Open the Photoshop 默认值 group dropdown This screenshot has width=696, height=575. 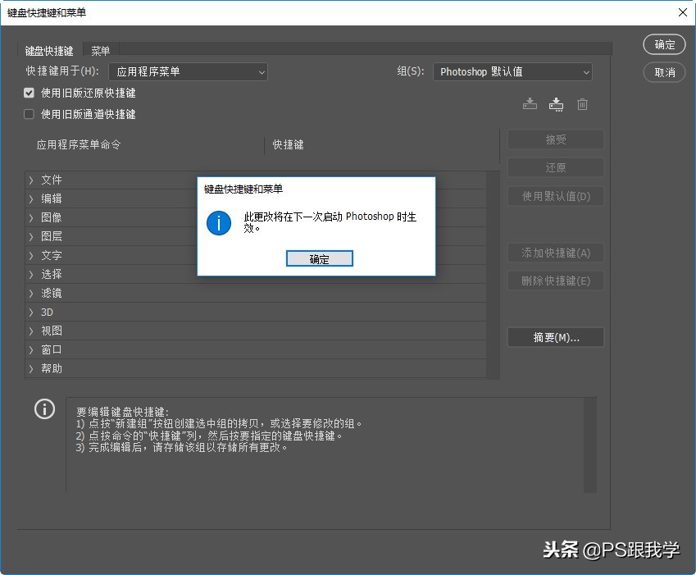tap(512, 72)
